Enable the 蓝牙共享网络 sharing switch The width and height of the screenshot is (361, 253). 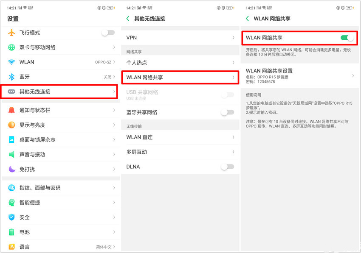point(227,112)
